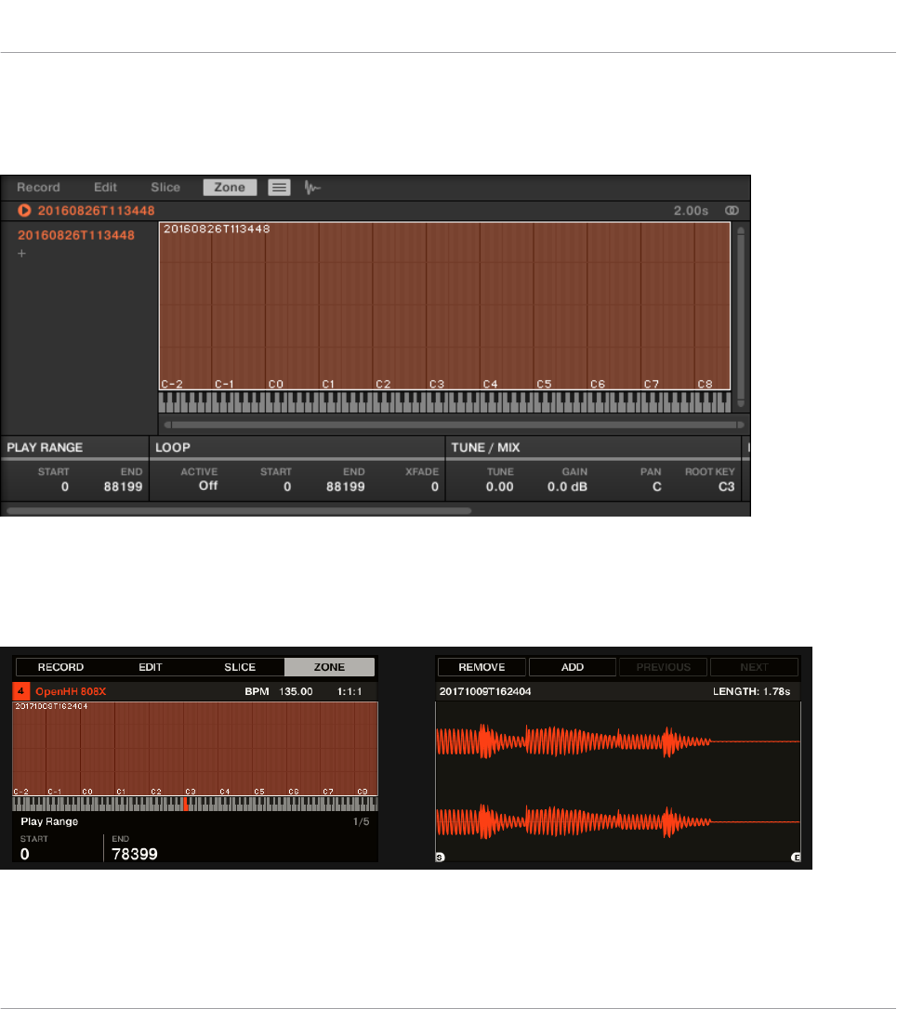Select SLICE tab on hardware display
897x1009 pixels.
click(240, 667)
